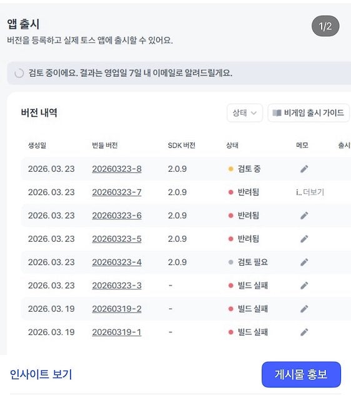This screenshot has width=351, height=400.
Task: Edit memo pencil for bundle 20260319-2
Action: [304, 309]
